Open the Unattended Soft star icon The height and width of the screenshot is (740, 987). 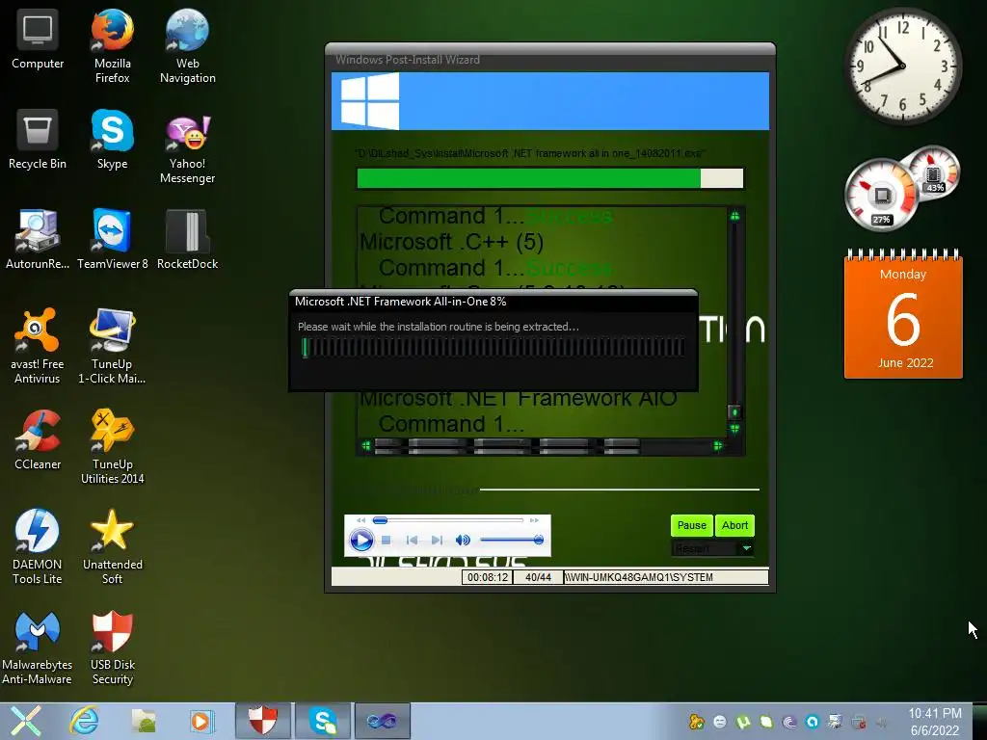(112, 547)
